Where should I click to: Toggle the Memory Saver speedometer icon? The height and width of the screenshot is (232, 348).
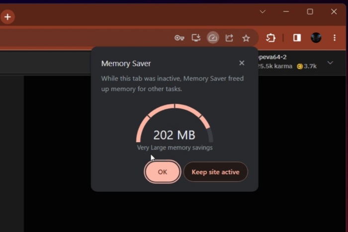[213, 38]
